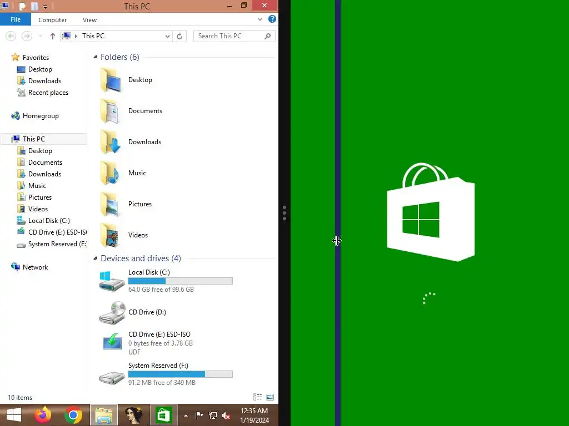Select Local Disk (C:) in sidebar

click(x=49, y=221)
